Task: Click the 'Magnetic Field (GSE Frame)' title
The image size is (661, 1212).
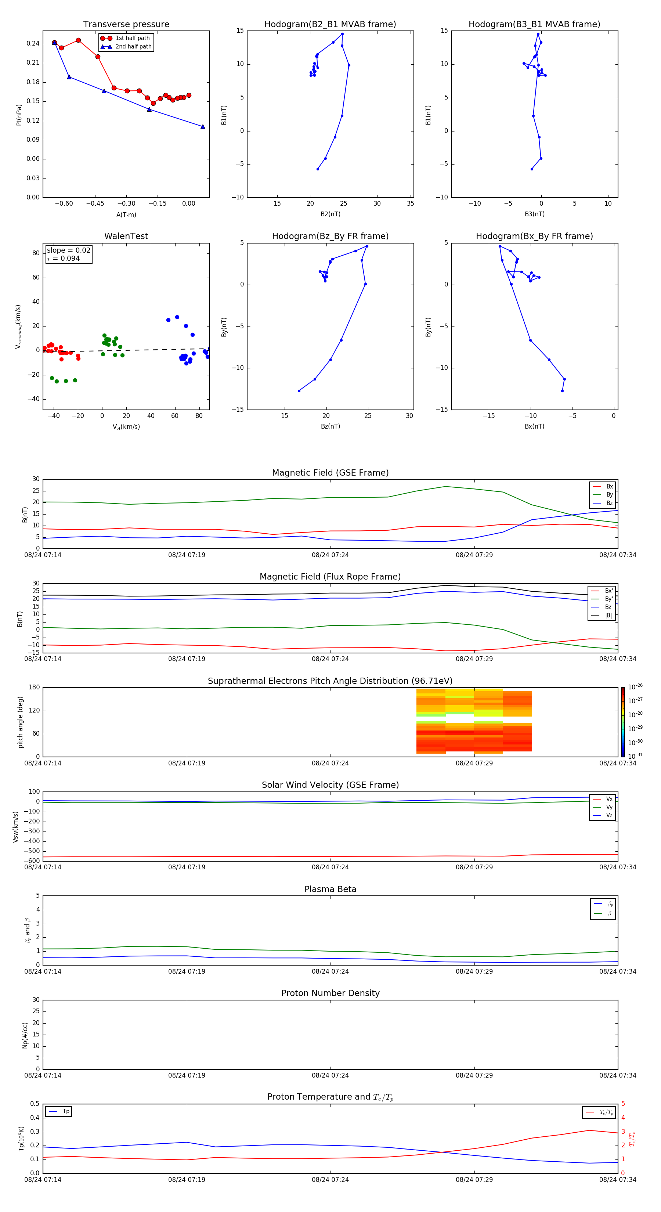Action: click(x=330, y=473)
